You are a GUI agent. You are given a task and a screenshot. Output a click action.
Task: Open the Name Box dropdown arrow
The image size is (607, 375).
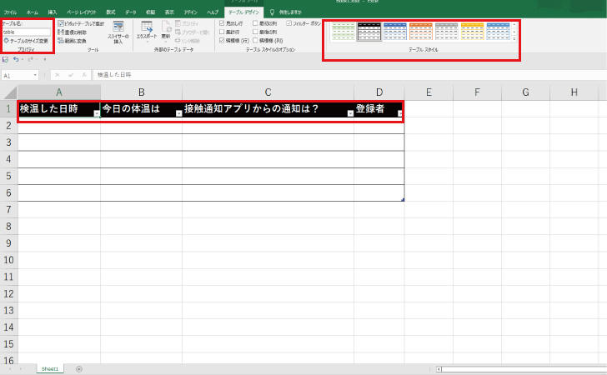pyautogui.click(x=35, y=75)
